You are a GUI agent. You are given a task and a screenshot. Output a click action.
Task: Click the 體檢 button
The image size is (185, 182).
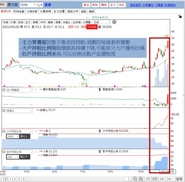tap(104, 5)
